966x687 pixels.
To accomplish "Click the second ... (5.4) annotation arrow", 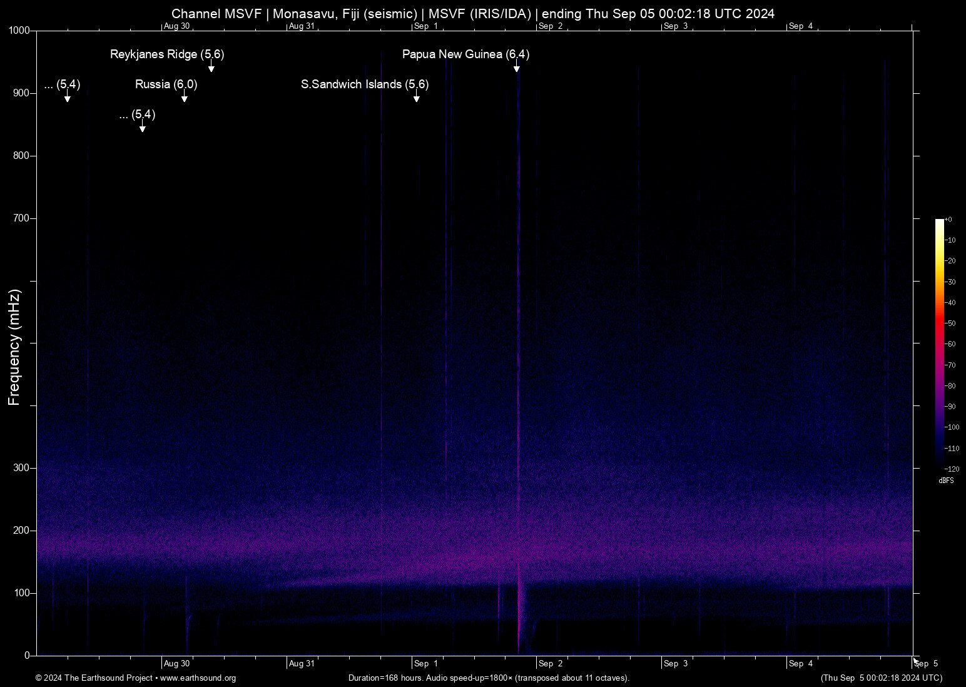I will coord(142,126).
